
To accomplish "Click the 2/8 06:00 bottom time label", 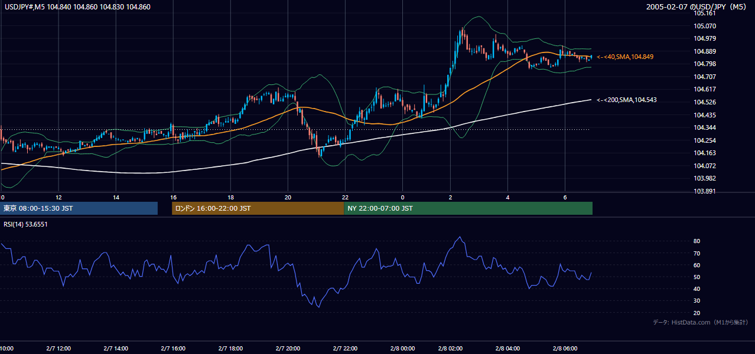I will 565,348.
